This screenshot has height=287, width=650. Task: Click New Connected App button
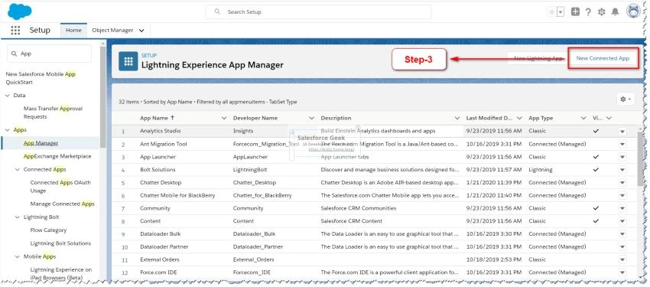[603, 58]
